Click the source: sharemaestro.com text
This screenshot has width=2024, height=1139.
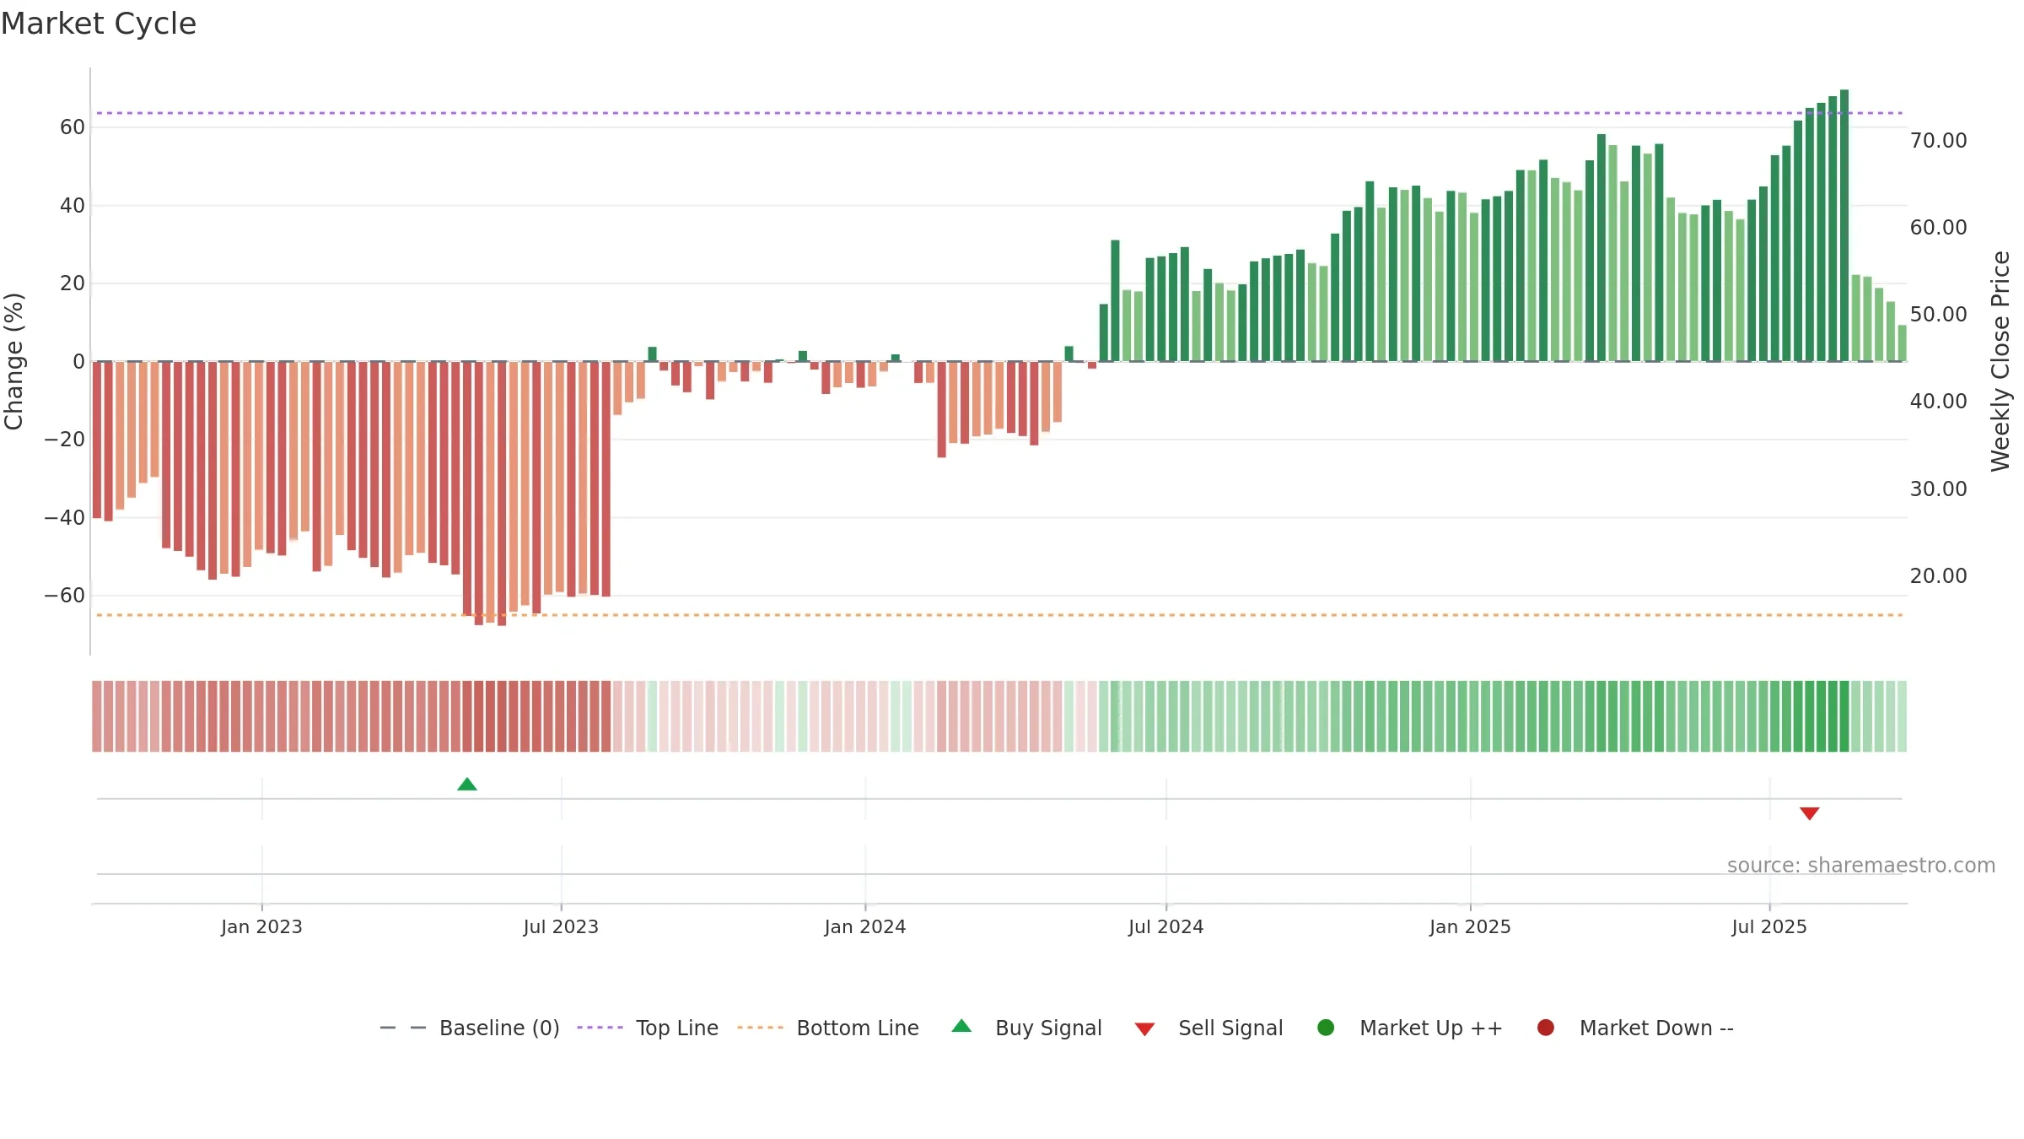pyautogui.click(x=1861, y=866)
